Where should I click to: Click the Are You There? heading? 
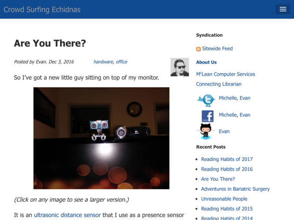tap(50, 44)
